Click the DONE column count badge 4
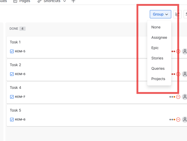The image size is (187, 141). (22, 29)
